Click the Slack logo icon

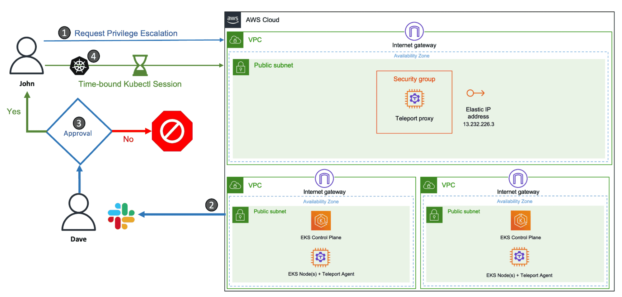[x=121, y=216]
